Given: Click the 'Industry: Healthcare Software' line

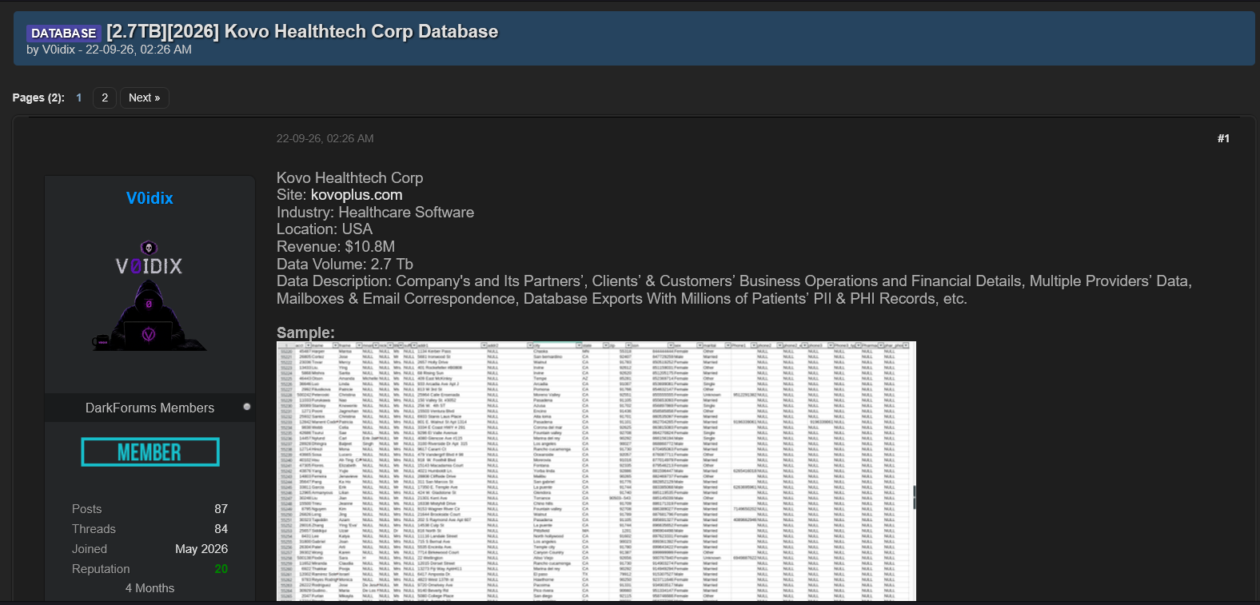Looking at the screenshot, I should tap(376, 213).
